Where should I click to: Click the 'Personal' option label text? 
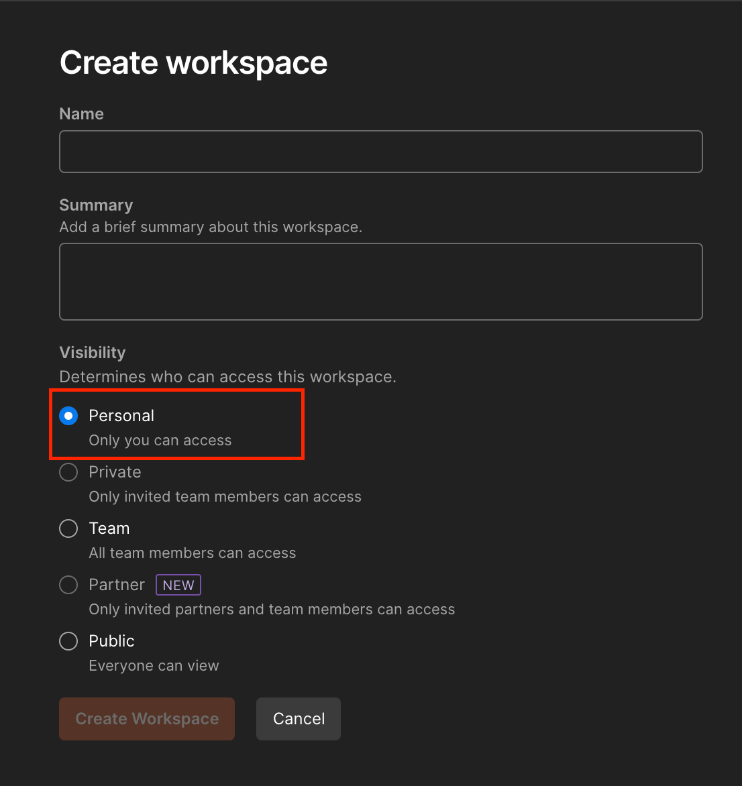[x=121, y=416]
